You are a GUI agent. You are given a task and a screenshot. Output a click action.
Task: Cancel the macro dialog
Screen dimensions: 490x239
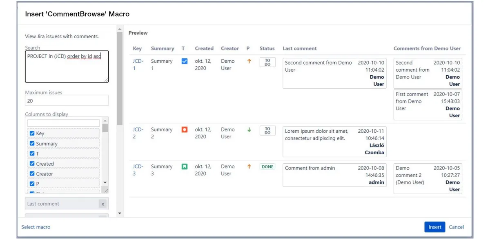tap(456, 227)
